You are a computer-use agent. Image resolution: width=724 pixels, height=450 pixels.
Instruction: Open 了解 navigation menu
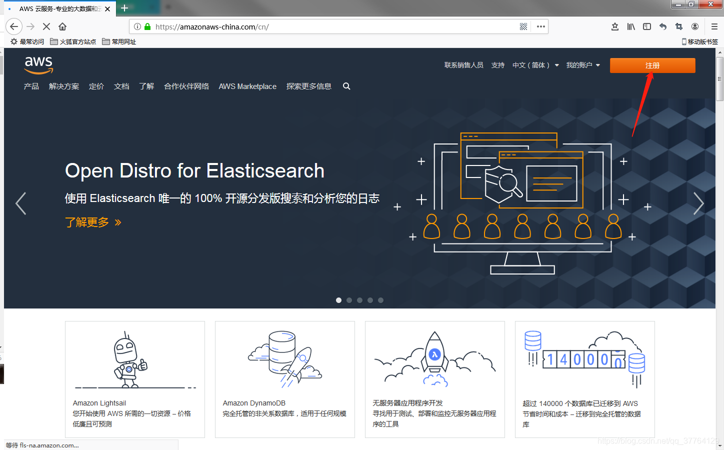click(146, 86)
